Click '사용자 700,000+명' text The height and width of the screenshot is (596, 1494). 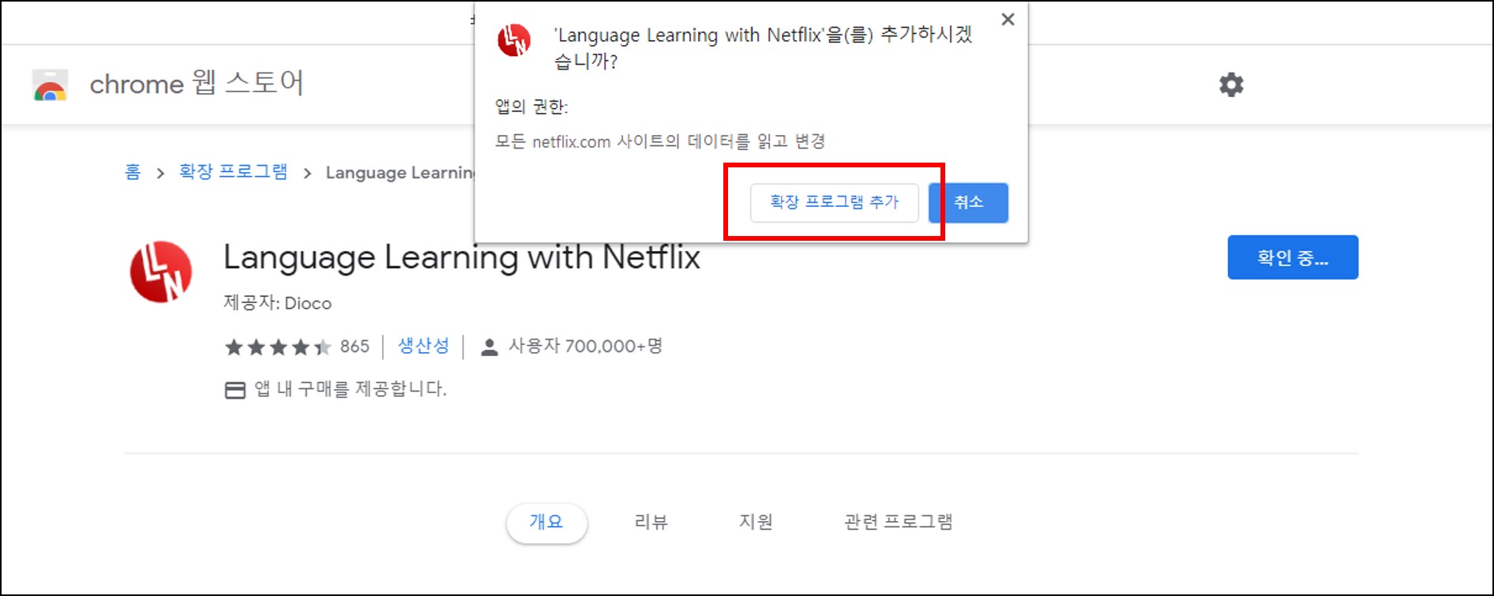point(585,346)
